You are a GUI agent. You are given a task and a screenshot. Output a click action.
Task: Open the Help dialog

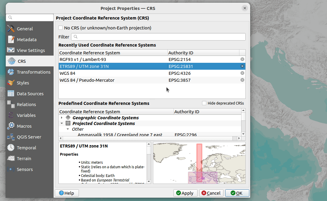click(x=67, y=193)
